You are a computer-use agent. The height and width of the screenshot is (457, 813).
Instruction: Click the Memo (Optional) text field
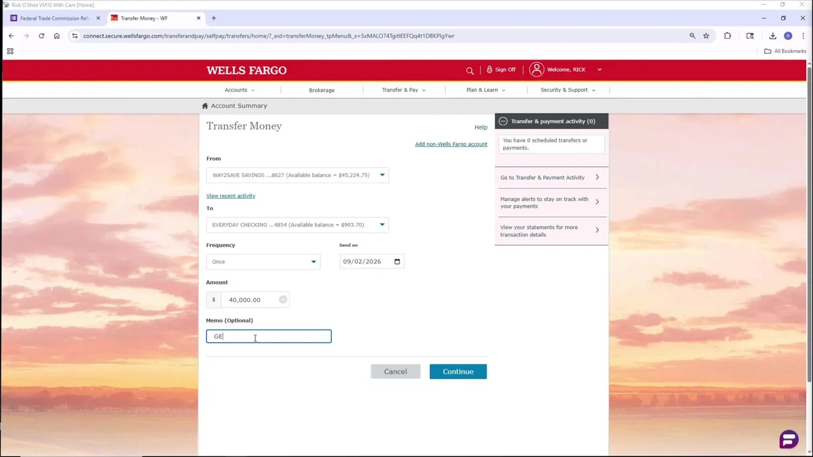click(x=269, y=336)
